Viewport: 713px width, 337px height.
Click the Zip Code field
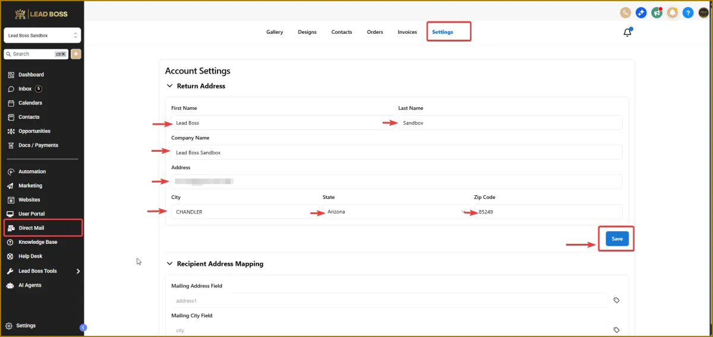point(547,212)
